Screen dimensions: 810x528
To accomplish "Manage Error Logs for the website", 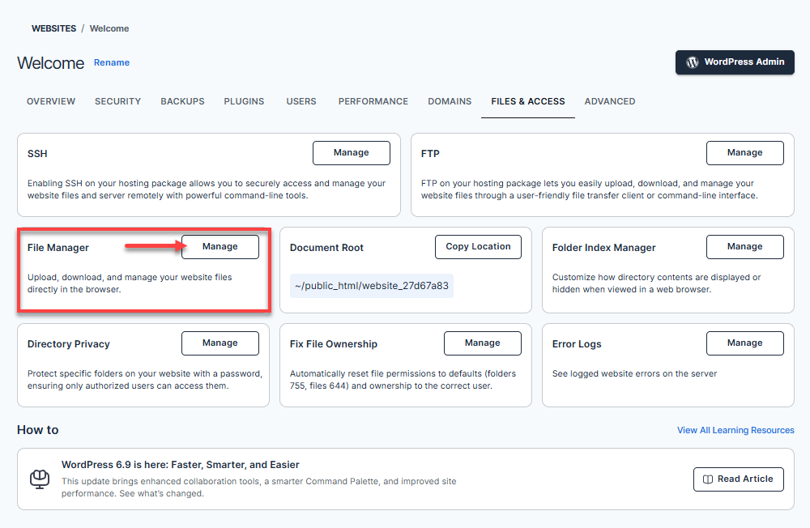I will (x=744, y=343).
